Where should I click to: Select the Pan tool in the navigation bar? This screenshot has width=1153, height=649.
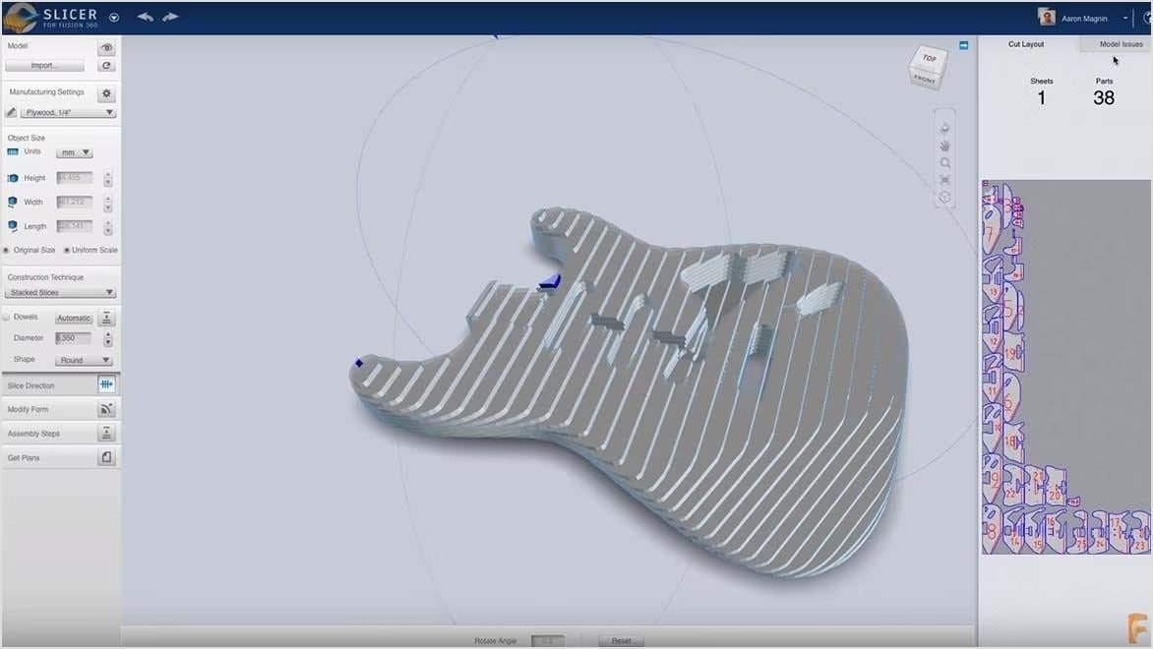coord(944,146)
